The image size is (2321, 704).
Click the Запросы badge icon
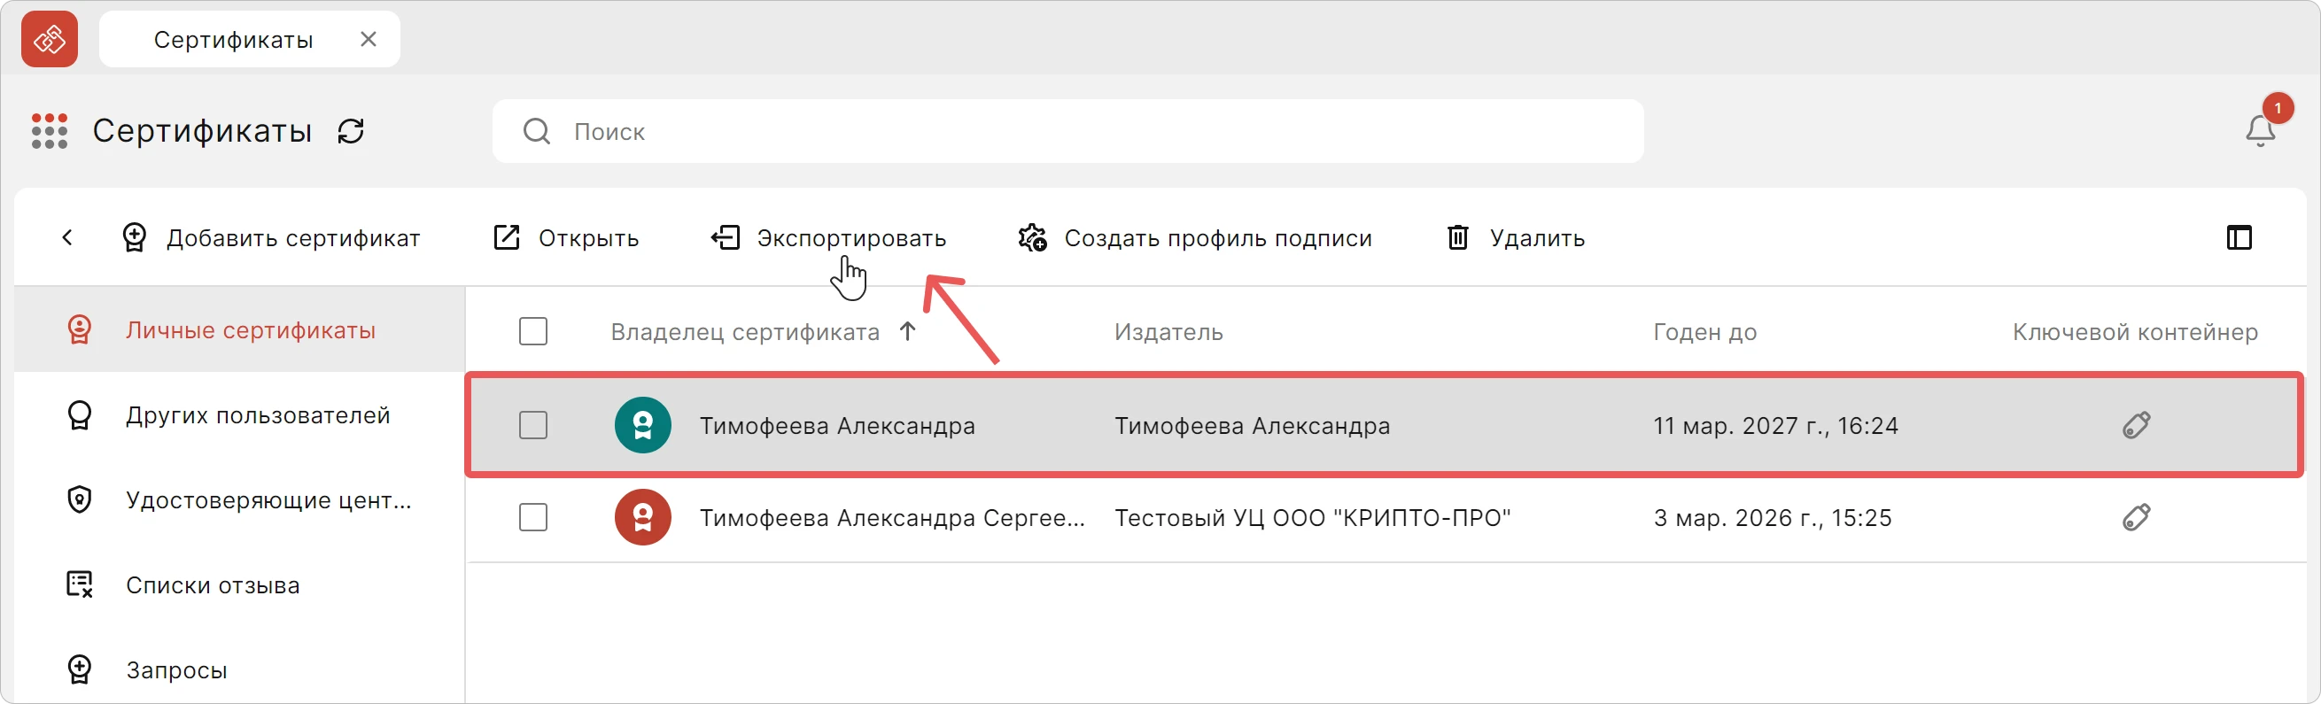(80, 669)
